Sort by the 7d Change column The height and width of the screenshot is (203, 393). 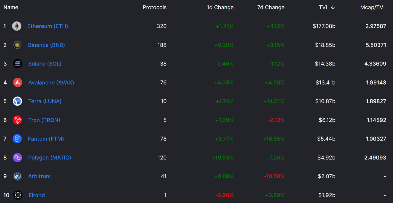click(x=271, y=8)
